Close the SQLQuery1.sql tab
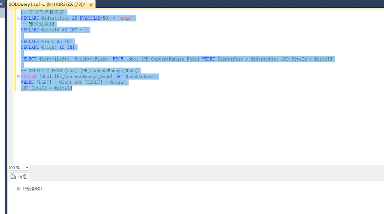Viewport: 384px width, 214px height. tap(91, 4)
